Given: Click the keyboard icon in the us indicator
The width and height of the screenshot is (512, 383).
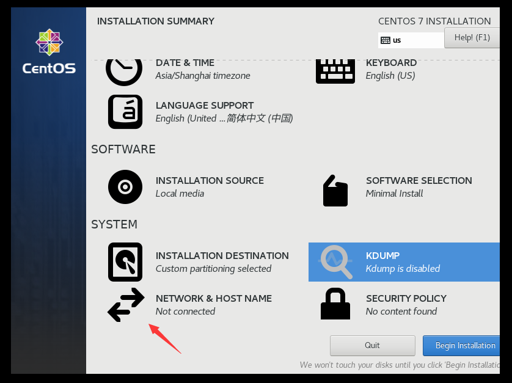Looking at the screenshot, I should click(386, 40).
